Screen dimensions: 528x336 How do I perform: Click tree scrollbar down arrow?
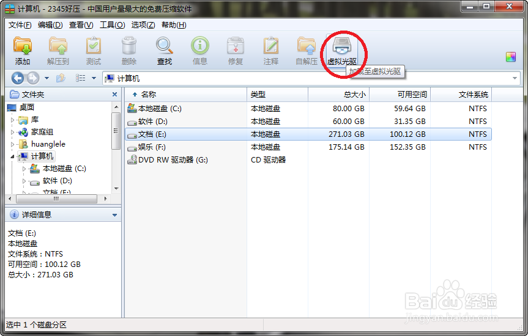click(116, 189)
